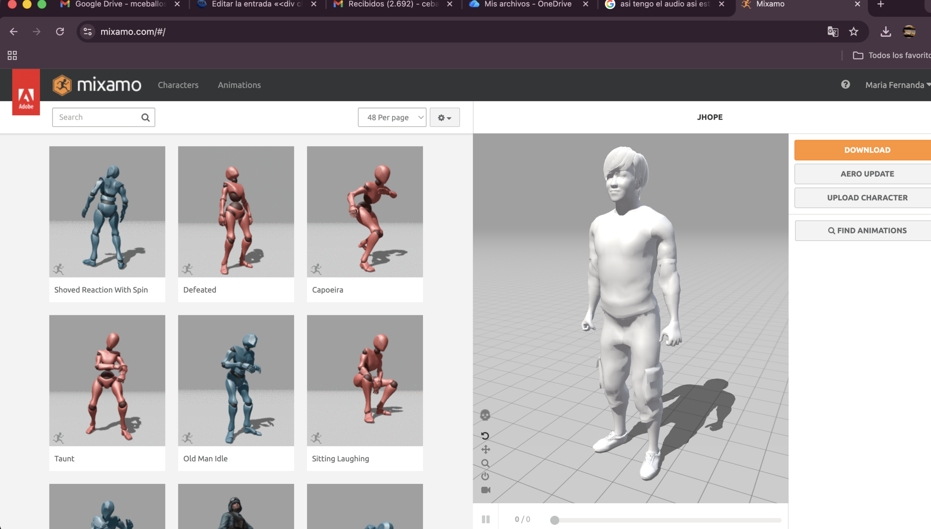931x529 pixels.
Task: Open the gear settings dropdown
Action: [x=444, y=117]
